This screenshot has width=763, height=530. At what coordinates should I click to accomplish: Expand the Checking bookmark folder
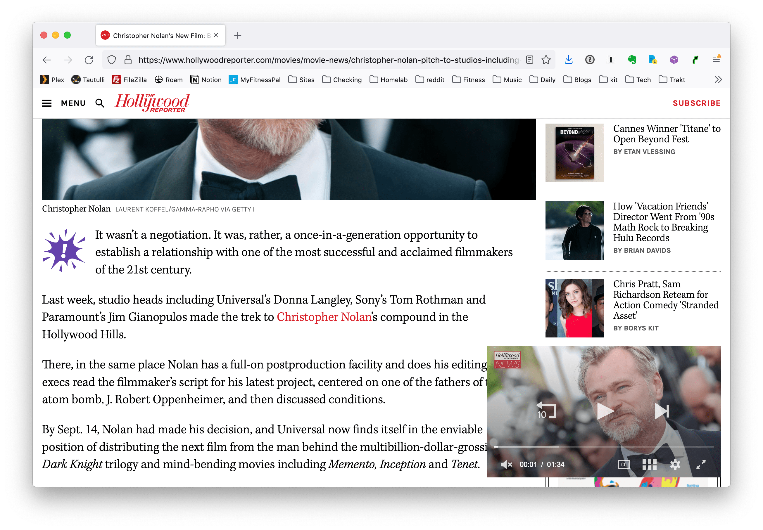click(x=342, y=80)
